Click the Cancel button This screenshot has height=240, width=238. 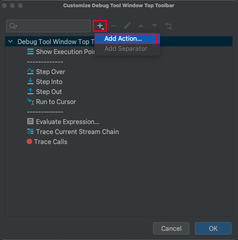tap(171, 228)
